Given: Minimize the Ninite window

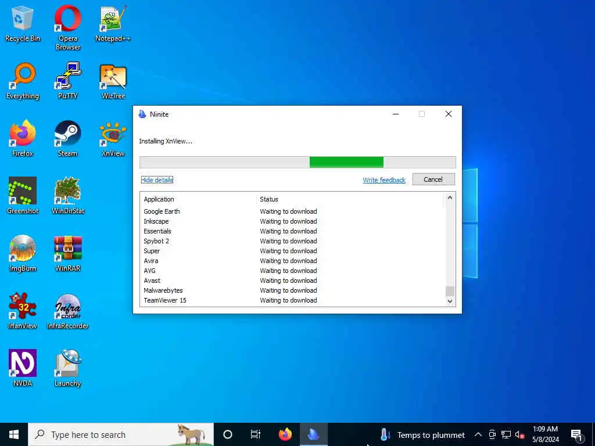Looking at the screenshot, I should point(395,114).
